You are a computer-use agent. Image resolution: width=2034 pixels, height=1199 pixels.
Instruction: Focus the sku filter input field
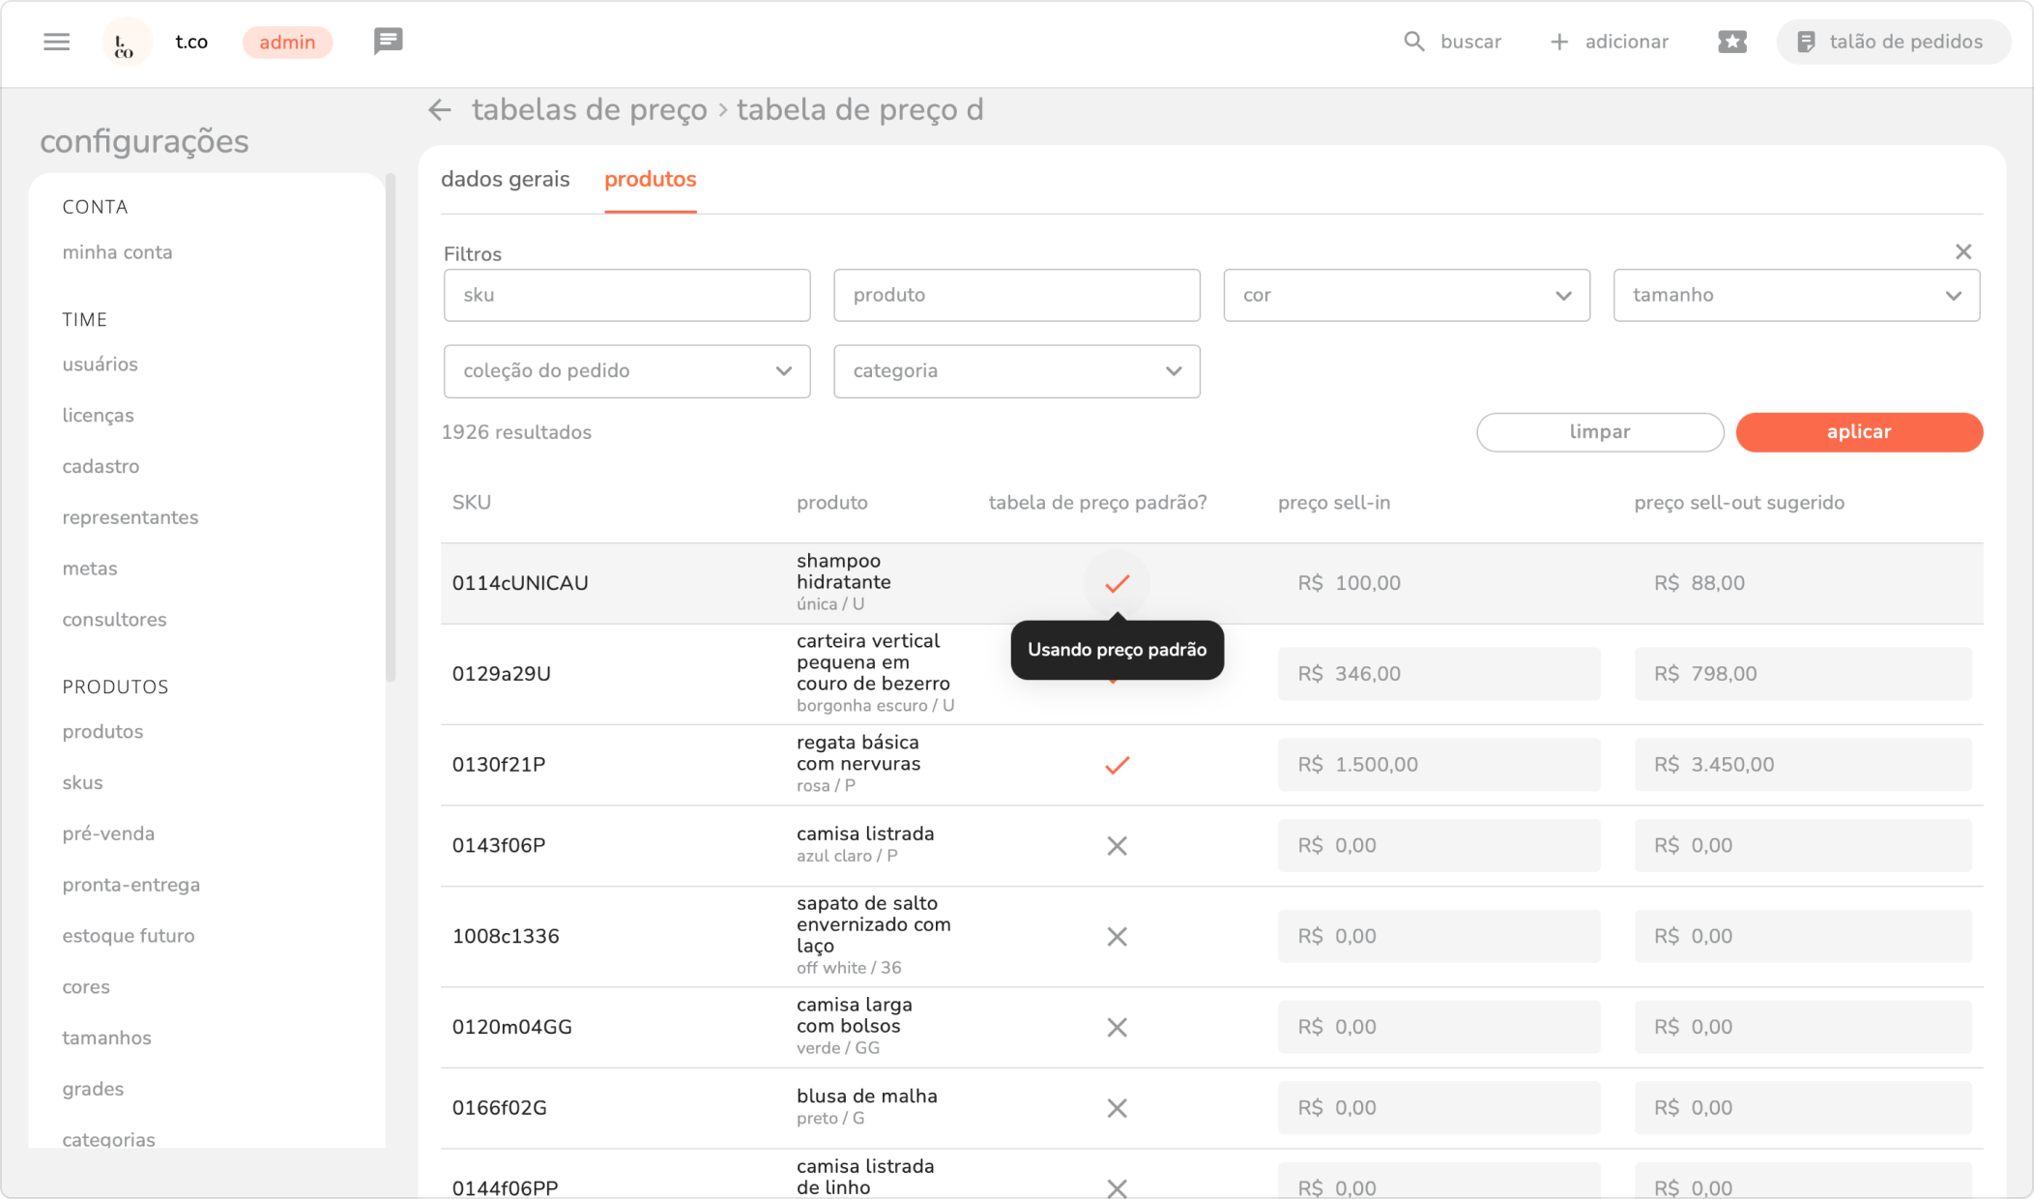tap(626, 295)
